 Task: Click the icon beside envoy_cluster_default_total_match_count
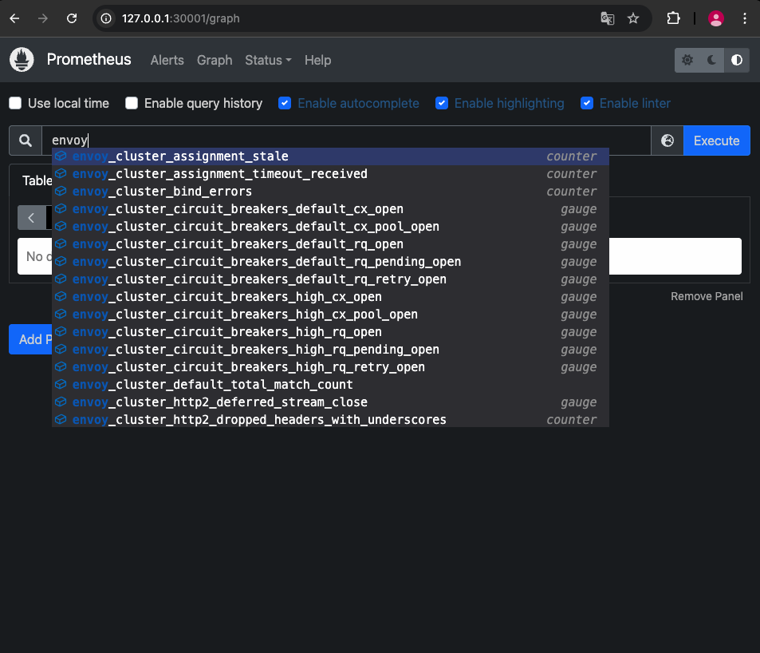tap(61, 384)
